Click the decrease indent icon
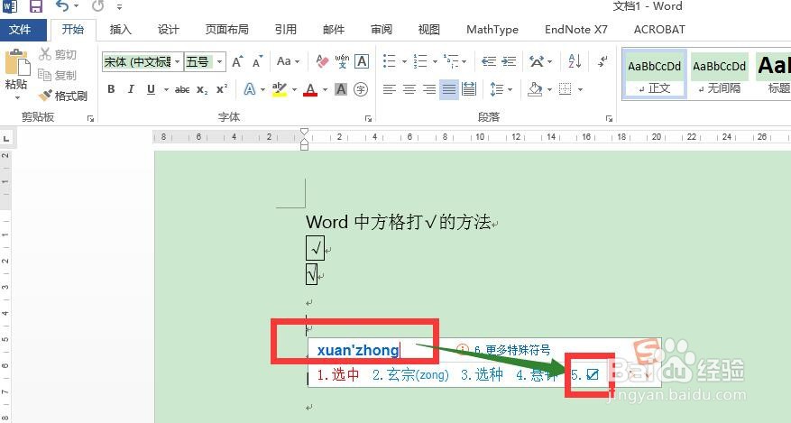This screenshot has height=423, width=791. click(489, 61)
